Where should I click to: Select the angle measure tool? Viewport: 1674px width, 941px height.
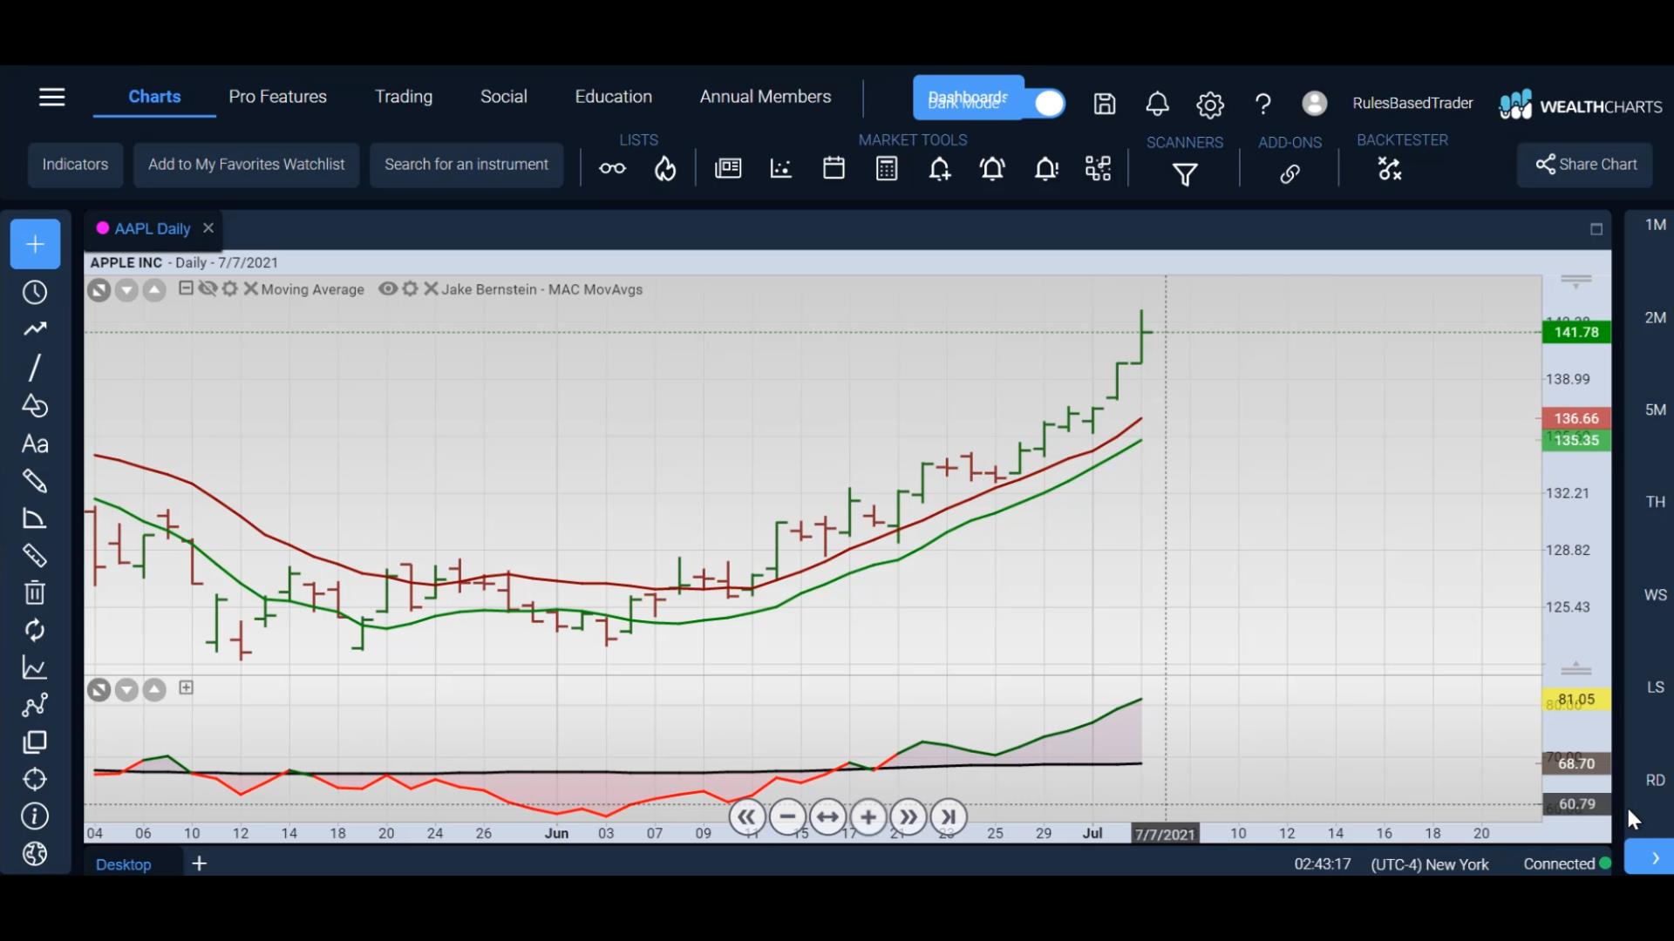tap(35, 518)
